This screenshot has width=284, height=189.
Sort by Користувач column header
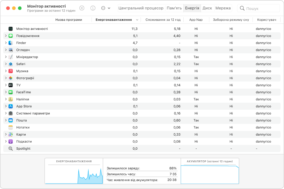(x=267, y=20)
